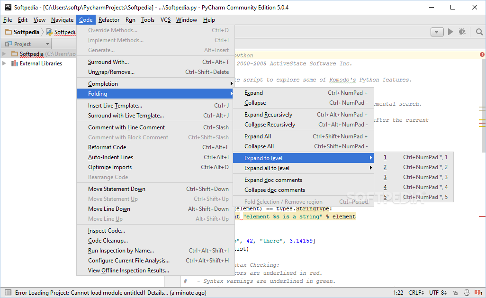
Task: Select Reformat Code
Action: [x=155, y=147]
